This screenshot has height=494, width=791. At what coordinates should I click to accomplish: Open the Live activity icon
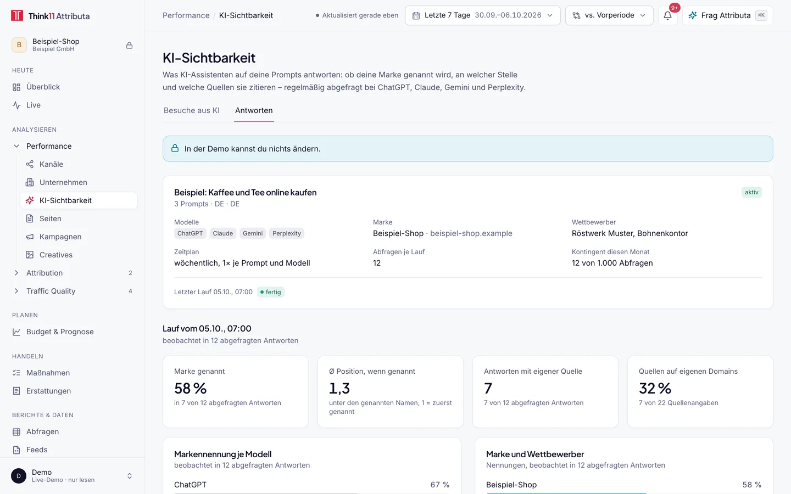16,105
